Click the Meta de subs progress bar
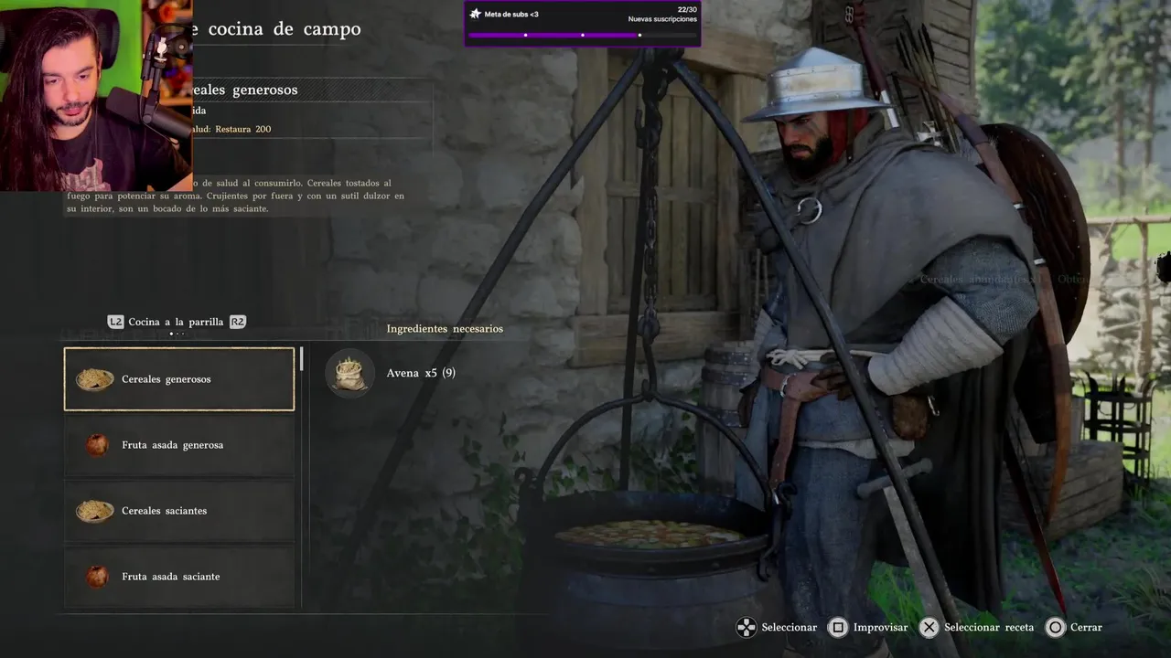The height and width of the screenshot is (658, 1171). tap(583, 35)
